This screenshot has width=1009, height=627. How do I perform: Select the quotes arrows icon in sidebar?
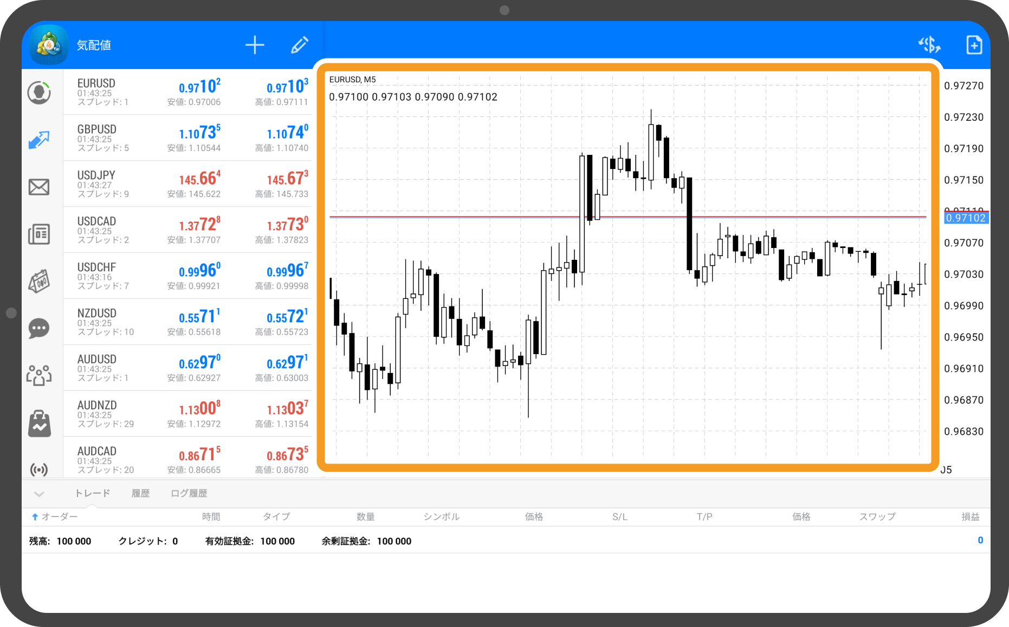39,140
